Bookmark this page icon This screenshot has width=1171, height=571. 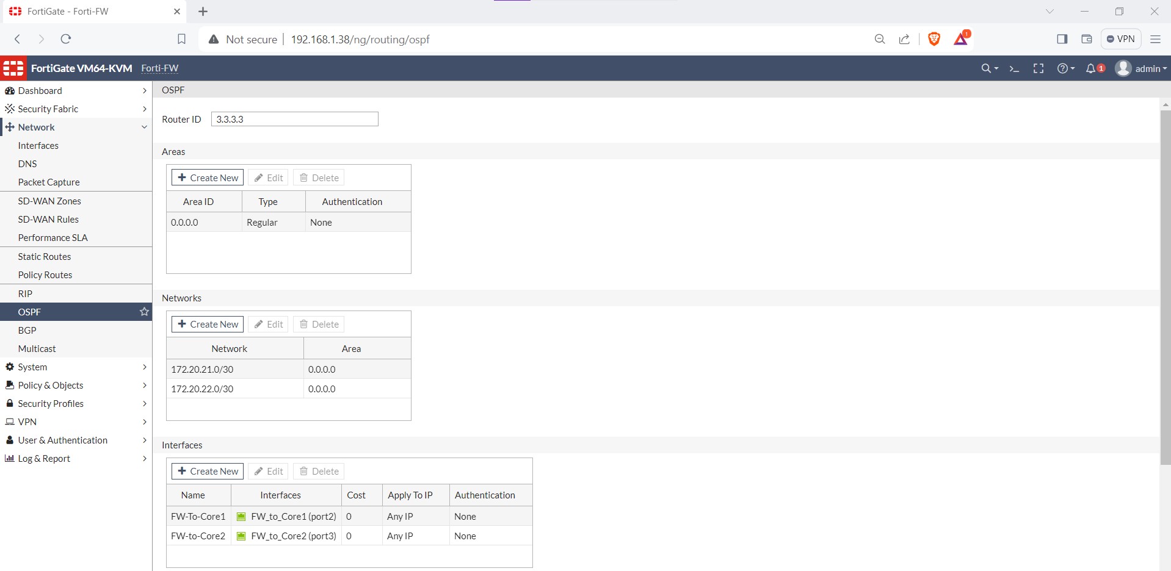(x=181, y=39)
